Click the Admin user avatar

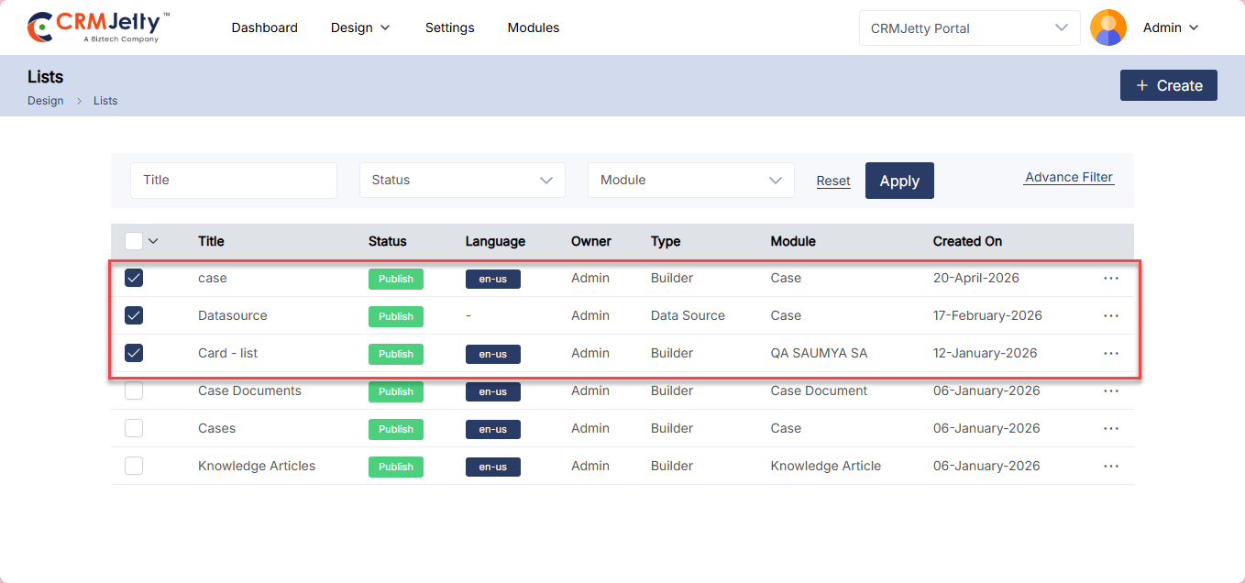[x=1107, y=27]
